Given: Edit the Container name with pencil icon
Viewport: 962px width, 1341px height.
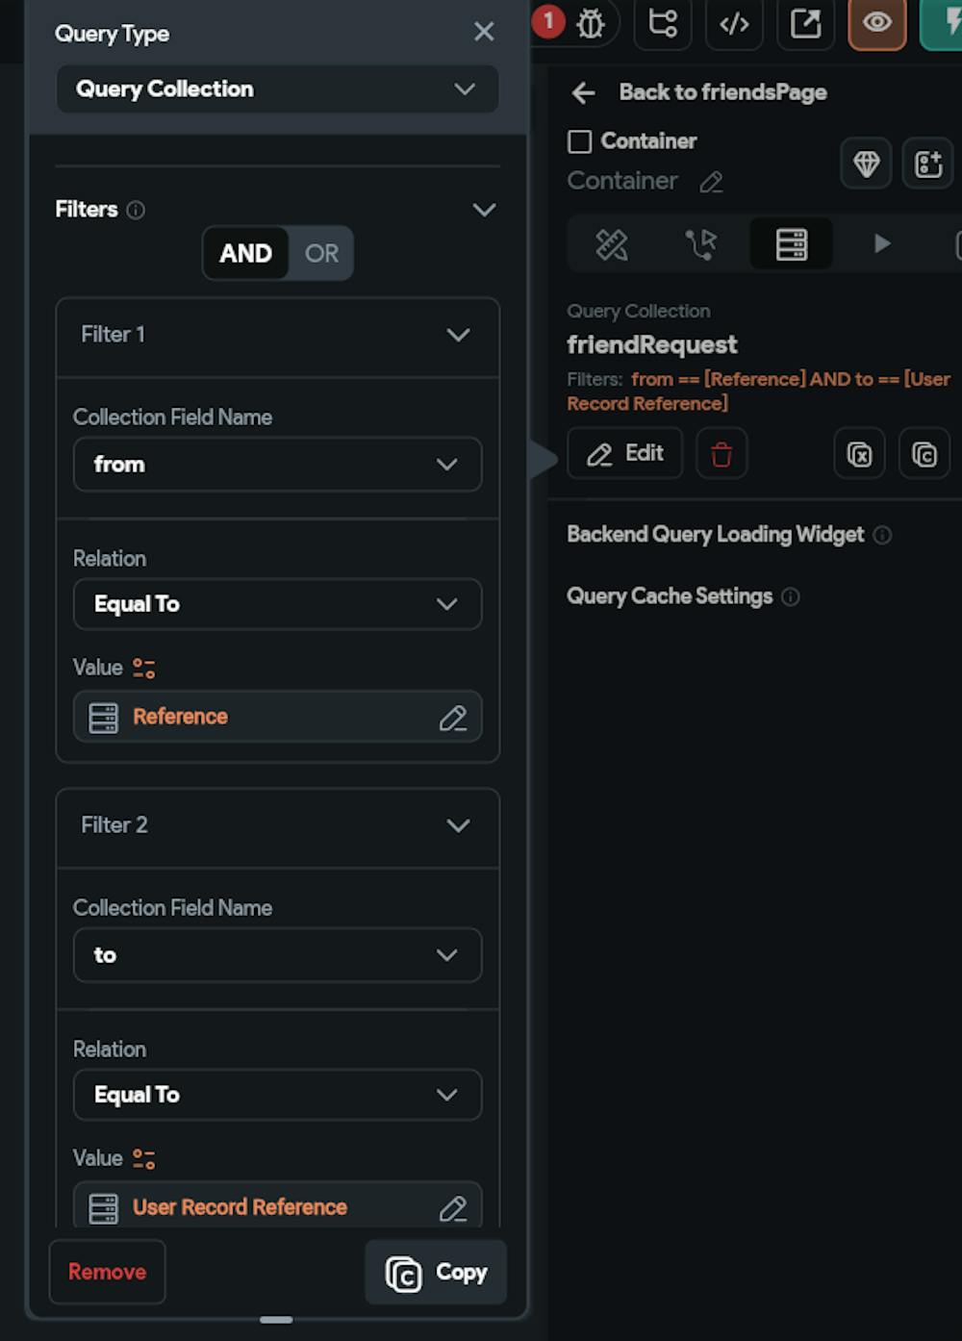Looking at the screenshot, I should 711,182.
